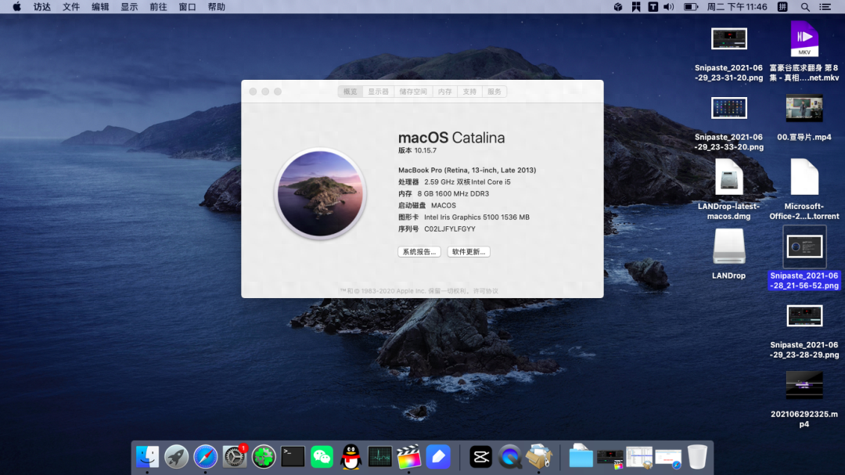Open Launchpad from the dock
The image size is (845, 475).
pyautogui.click(x=176, y=456)
